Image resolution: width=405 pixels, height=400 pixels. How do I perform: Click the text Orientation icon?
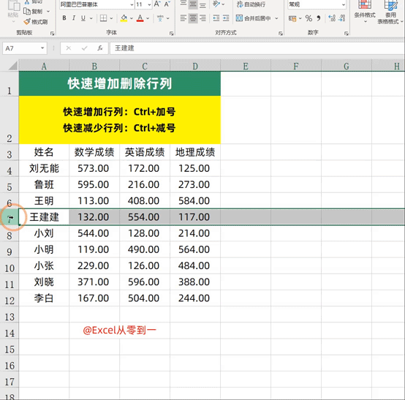216,4
